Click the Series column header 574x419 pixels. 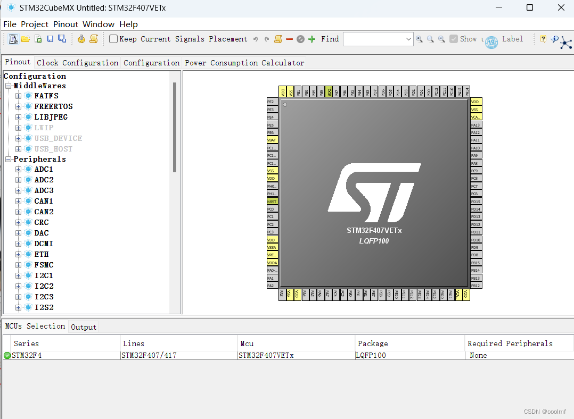point(65,343)
